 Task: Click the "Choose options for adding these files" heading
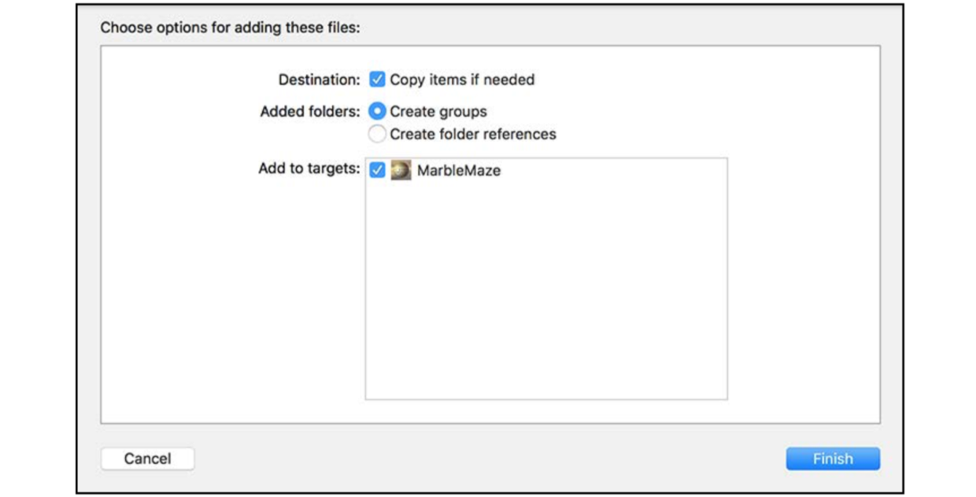point(230,28)
